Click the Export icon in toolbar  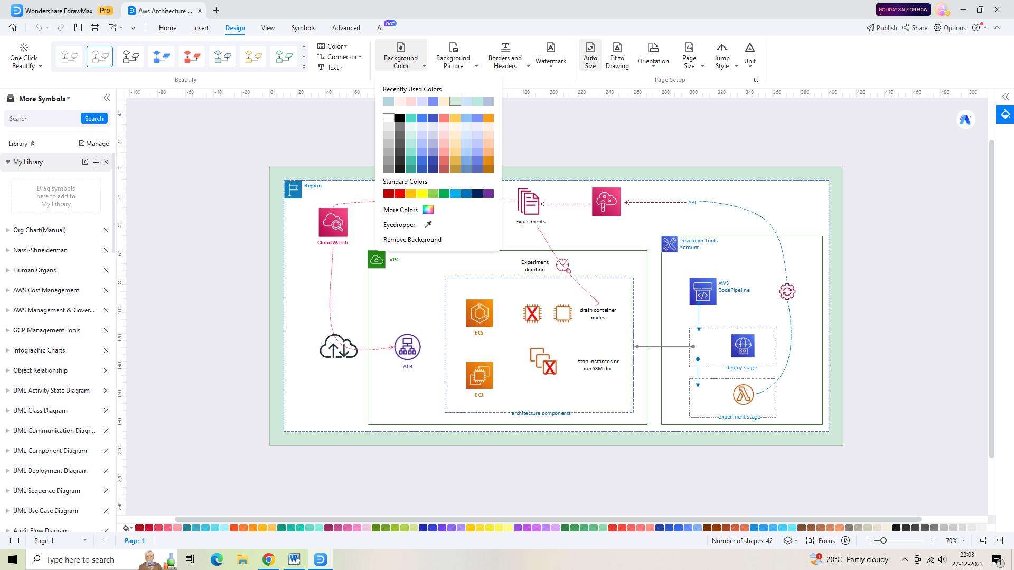pos(112,27)
